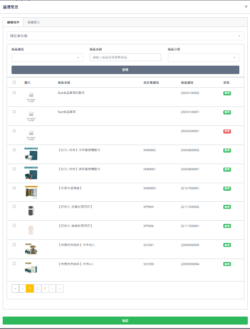Click the green status badge for 23042800002
Screen dimensions: 250x329
[227, 150]
